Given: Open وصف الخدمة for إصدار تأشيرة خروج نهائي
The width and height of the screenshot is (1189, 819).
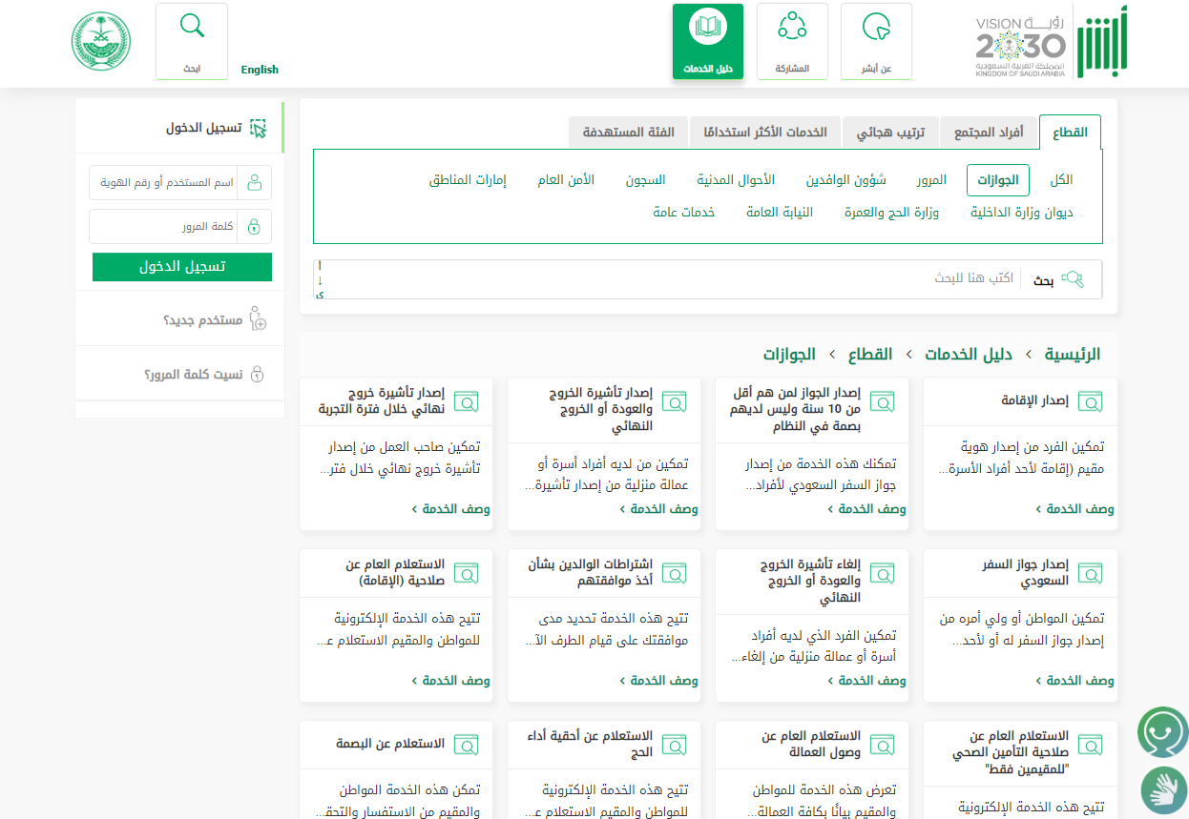Looking at the screenshot, I should click(x=450, y=509).
